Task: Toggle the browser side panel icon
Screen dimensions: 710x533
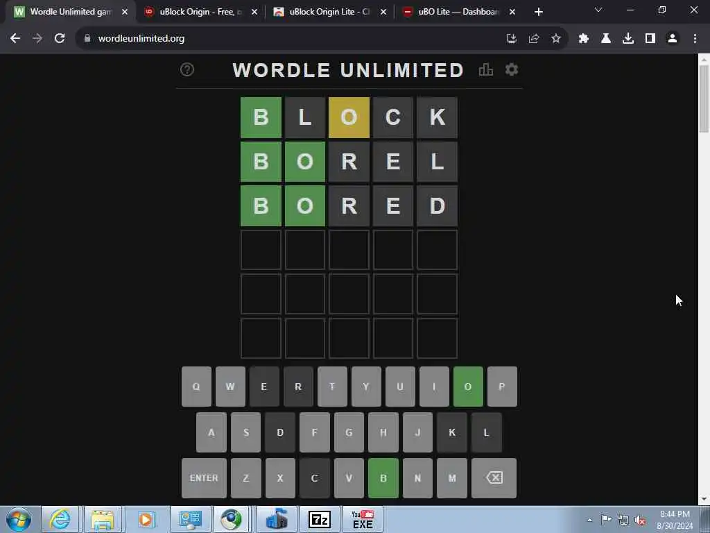Action: click(650, 39)
